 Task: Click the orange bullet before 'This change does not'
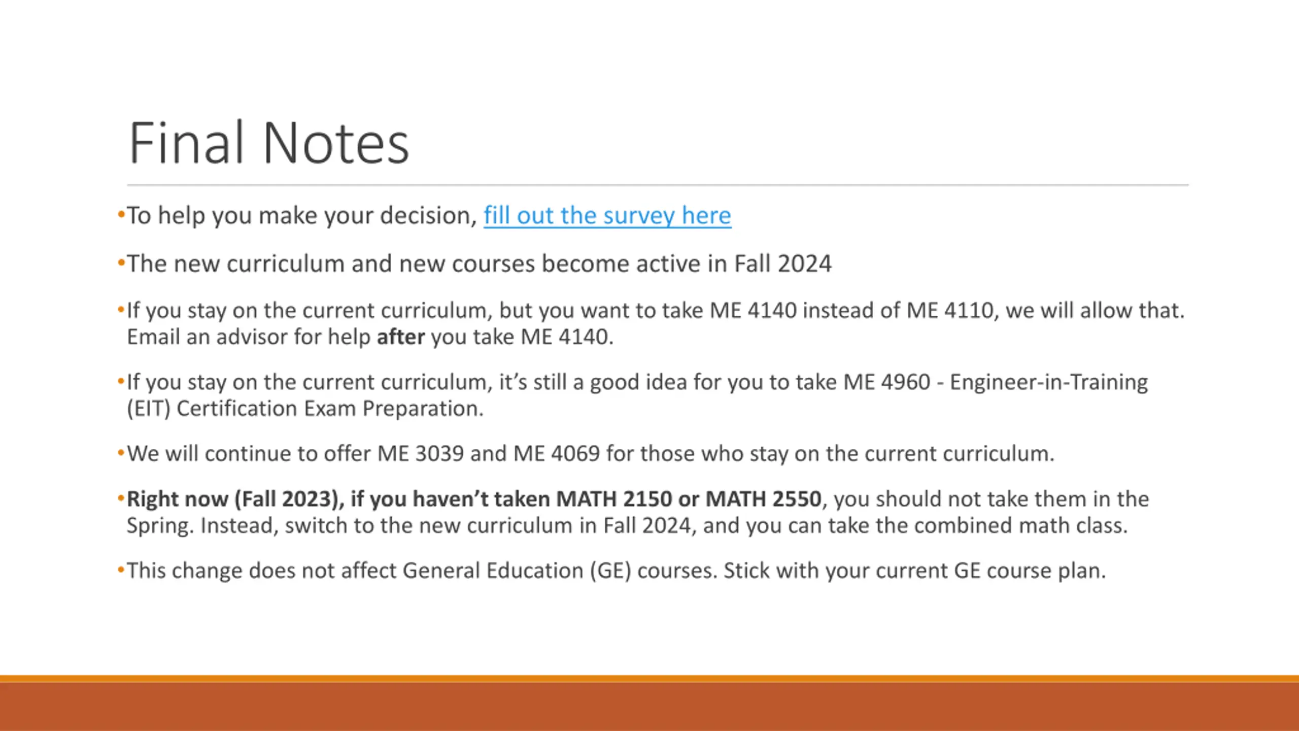click(x=121, y=570)
